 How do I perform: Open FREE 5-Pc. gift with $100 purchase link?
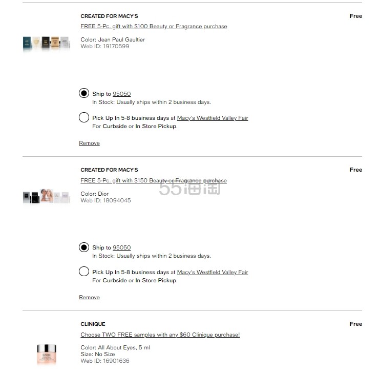pyautogui.click(x=154, y=26)
